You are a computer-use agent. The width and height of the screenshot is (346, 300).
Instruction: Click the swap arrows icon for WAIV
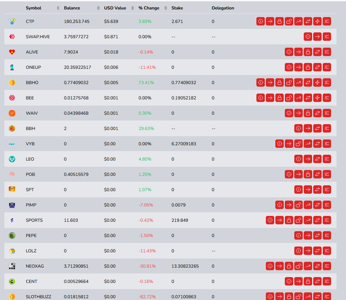317,113
